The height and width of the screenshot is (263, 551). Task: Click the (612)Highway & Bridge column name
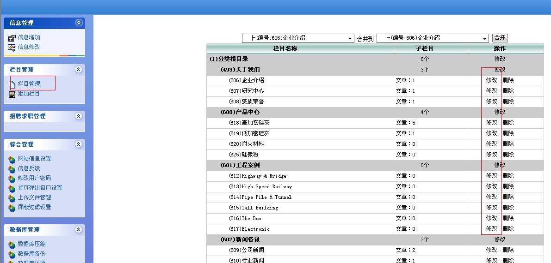[258, 176]
